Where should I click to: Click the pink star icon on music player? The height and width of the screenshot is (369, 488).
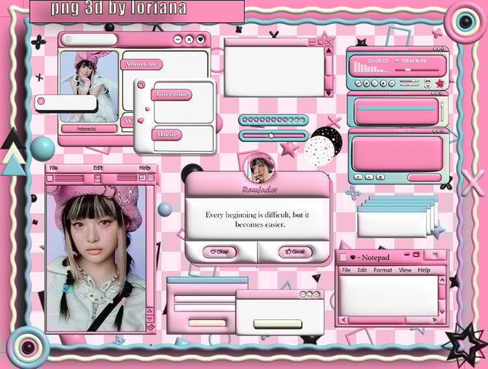tap(440, 83)
